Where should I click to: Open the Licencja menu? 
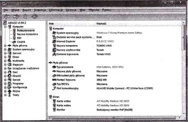(71, 10)
